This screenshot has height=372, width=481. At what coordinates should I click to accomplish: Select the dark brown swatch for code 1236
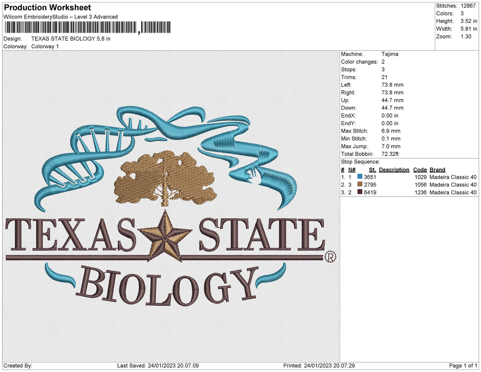click(360, 192)
